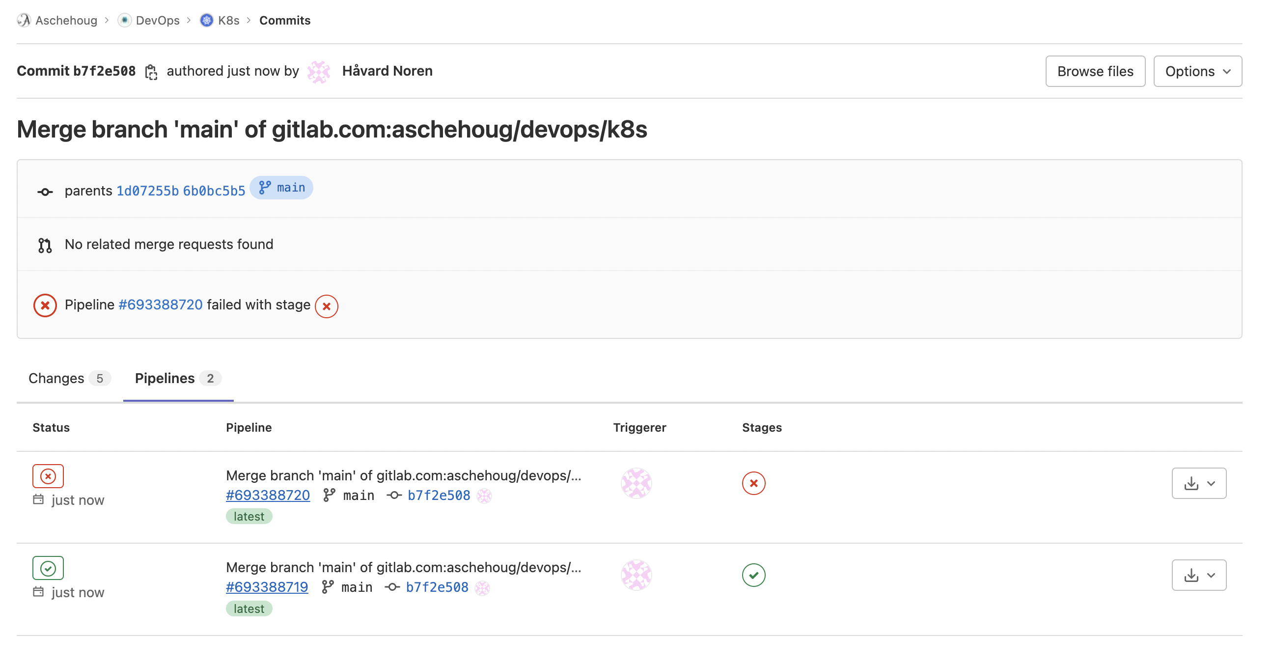Click the Aschehoug group avatar icon
This screenshot has height=663, width=1273.
[x=23, y=20]
